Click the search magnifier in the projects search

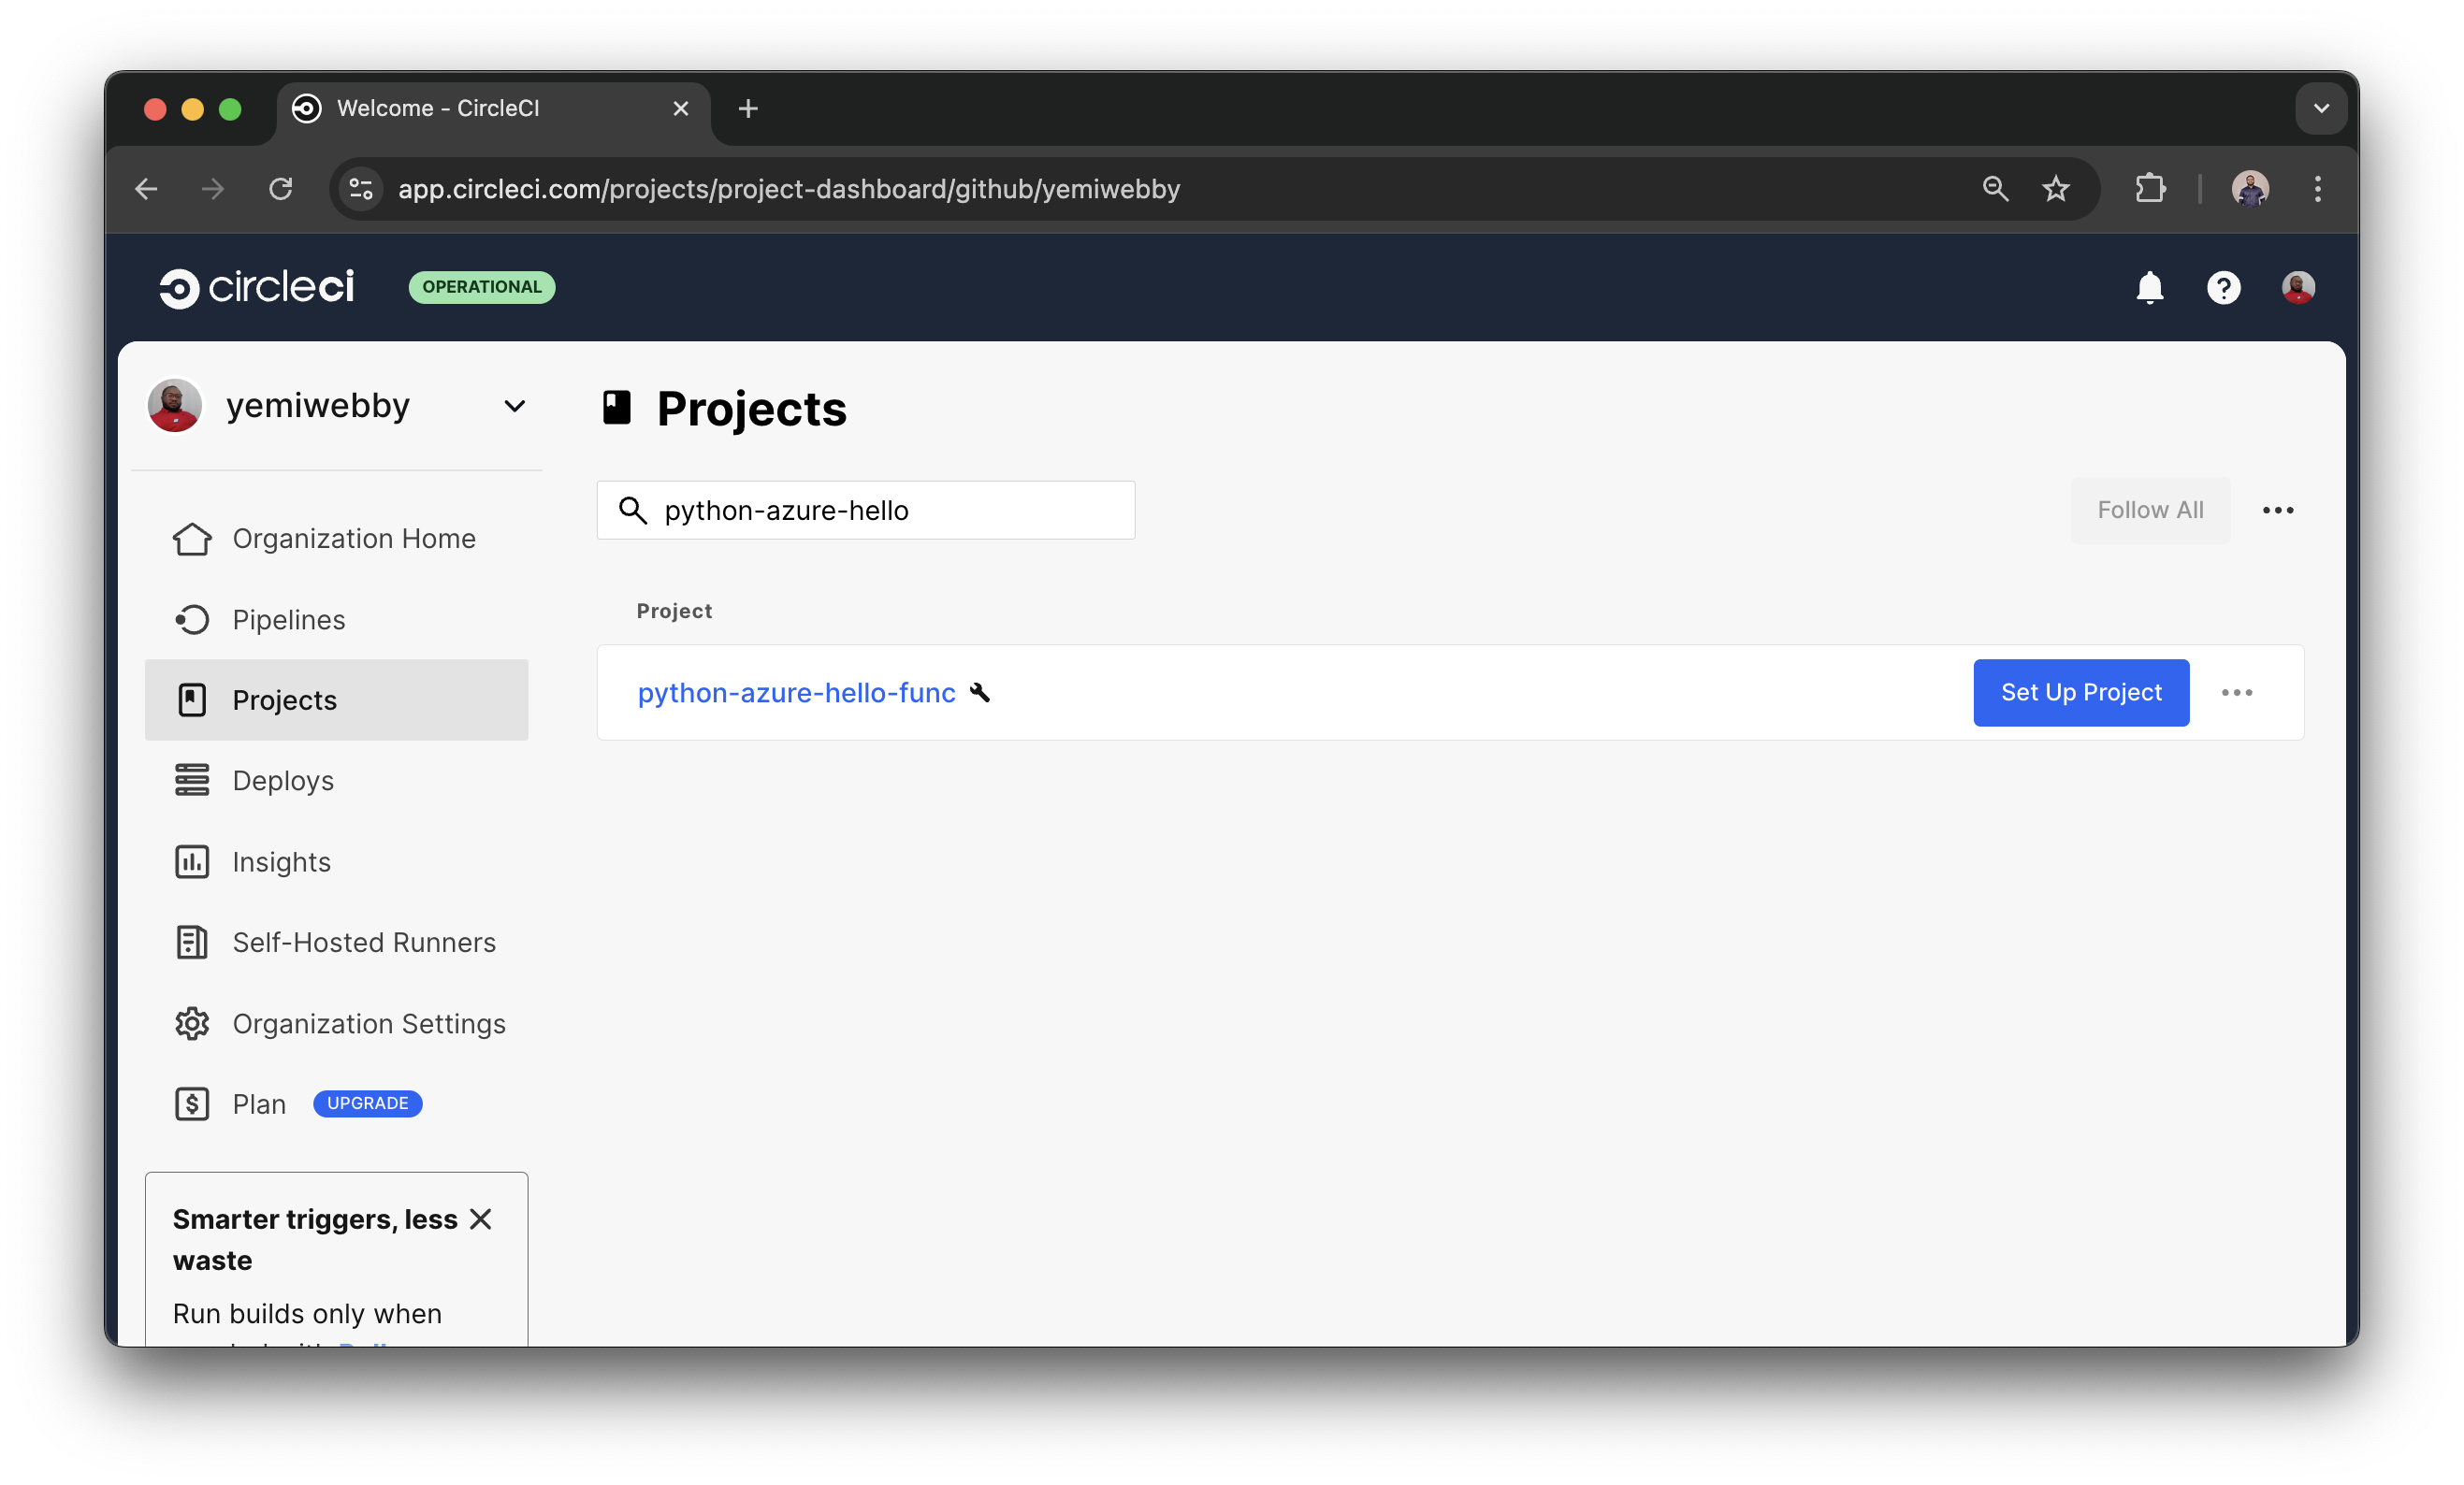point(633,510)
